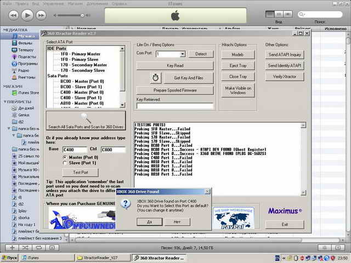Screen dimensions: 351x263
Task: Click the Ctrl address field
Action: click(x=113, y=150)
